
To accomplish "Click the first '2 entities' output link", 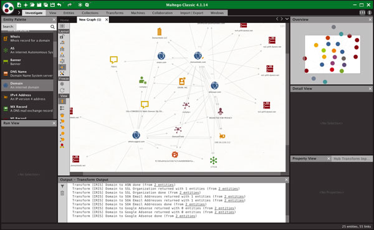I will click(164, 184).
